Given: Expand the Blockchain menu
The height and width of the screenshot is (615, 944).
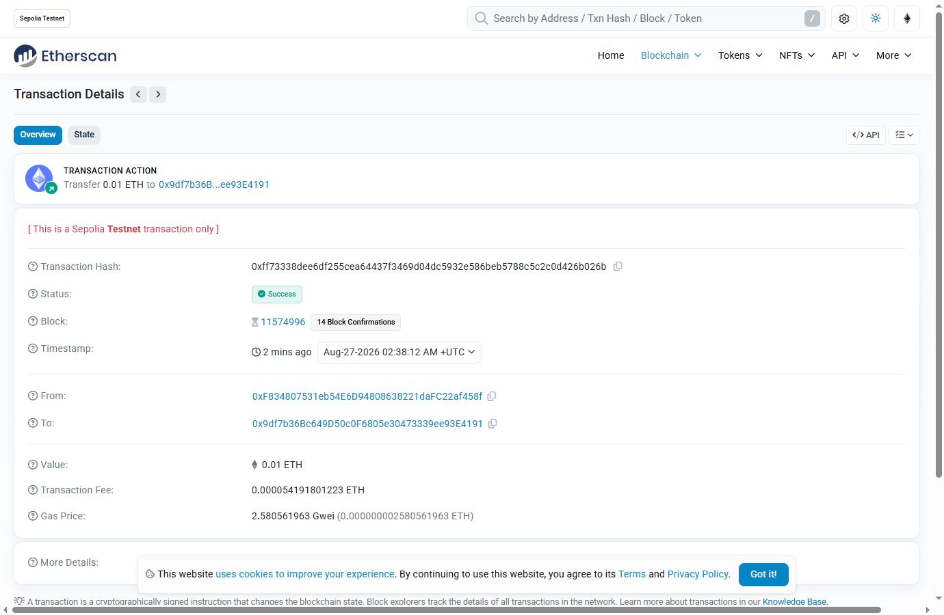Looking at the screenshot, I should point(671,55).
